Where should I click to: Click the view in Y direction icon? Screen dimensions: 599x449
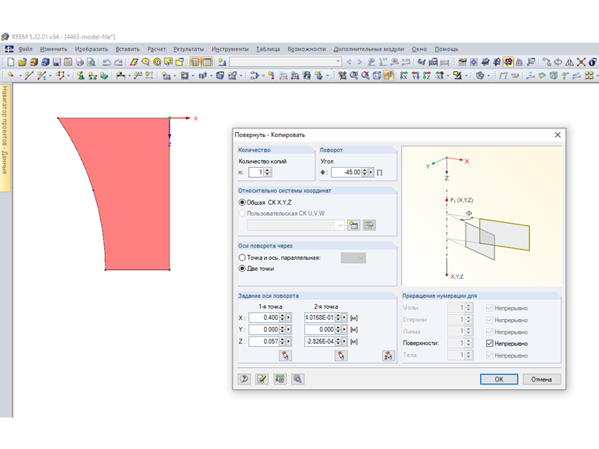tap(415, 75)
